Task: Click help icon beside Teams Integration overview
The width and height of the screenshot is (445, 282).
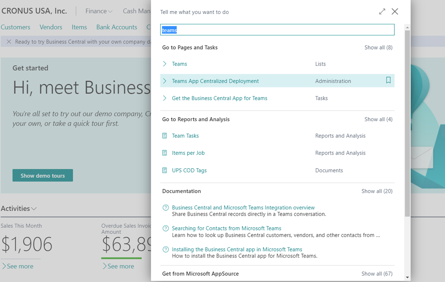Action: click(166, 208)
